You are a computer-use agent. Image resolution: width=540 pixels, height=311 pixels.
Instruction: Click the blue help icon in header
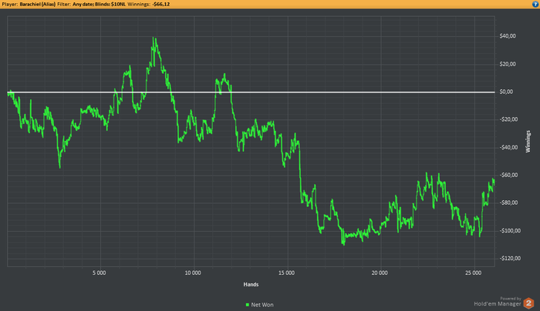click(537, 4)
